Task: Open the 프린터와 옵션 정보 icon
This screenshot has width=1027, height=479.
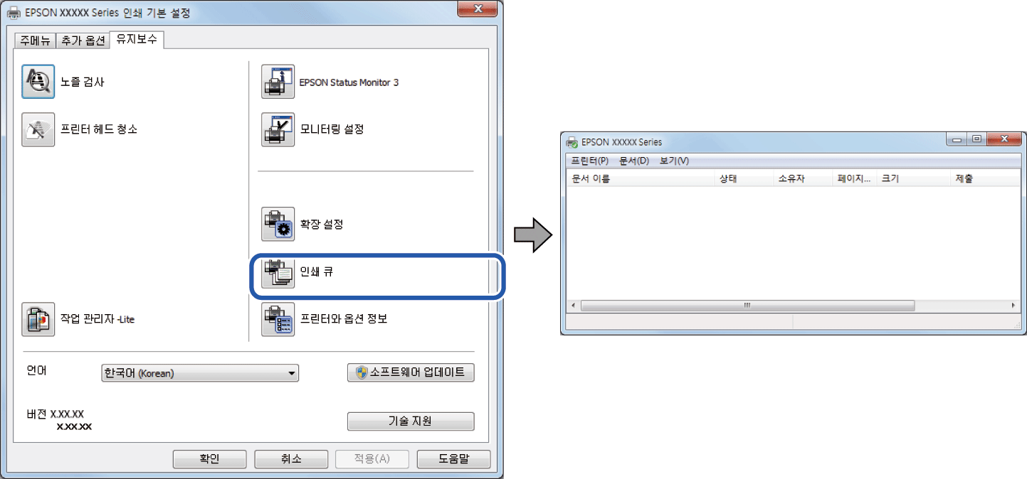Action: 278,320
